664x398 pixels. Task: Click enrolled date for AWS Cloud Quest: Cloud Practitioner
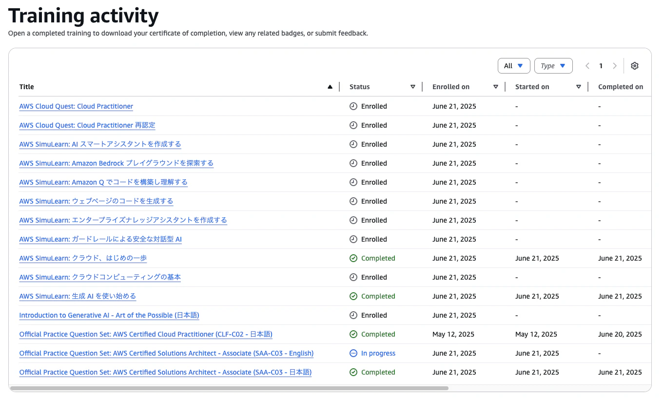point(454,106)
